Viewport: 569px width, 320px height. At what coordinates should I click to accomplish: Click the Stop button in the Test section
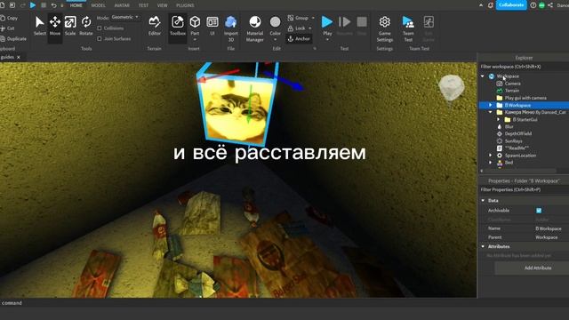pyautogui.click(x=362, y=22)
